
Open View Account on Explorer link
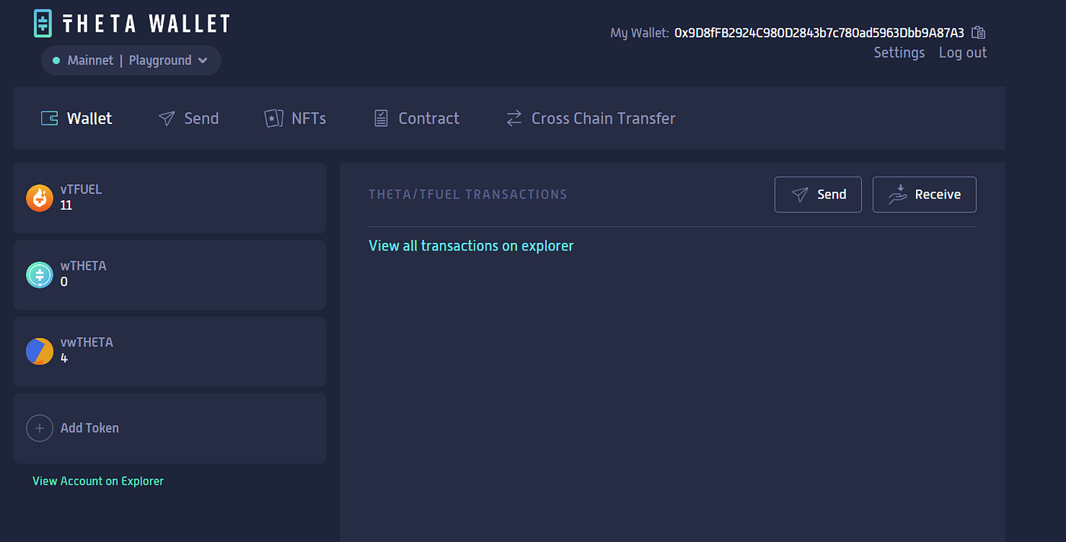tap(98, 481)
